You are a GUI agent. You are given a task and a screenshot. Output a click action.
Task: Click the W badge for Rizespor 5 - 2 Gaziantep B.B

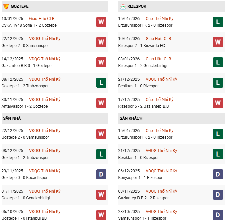point(218,103)
